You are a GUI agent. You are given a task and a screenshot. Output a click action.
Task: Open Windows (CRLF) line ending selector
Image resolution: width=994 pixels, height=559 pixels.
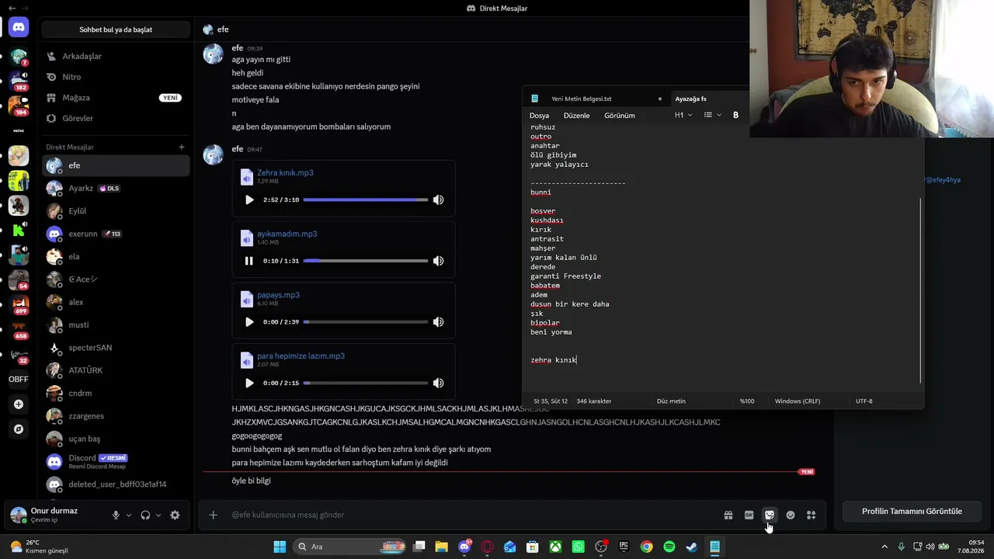coord(798,401)
